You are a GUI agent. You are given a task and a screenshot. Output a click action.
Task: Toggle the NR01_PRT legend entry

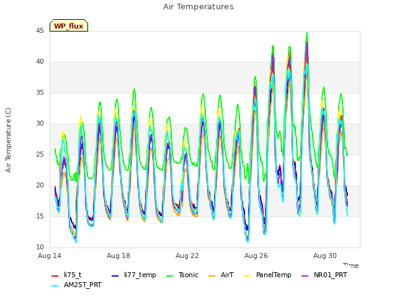[x=324, y=275]
